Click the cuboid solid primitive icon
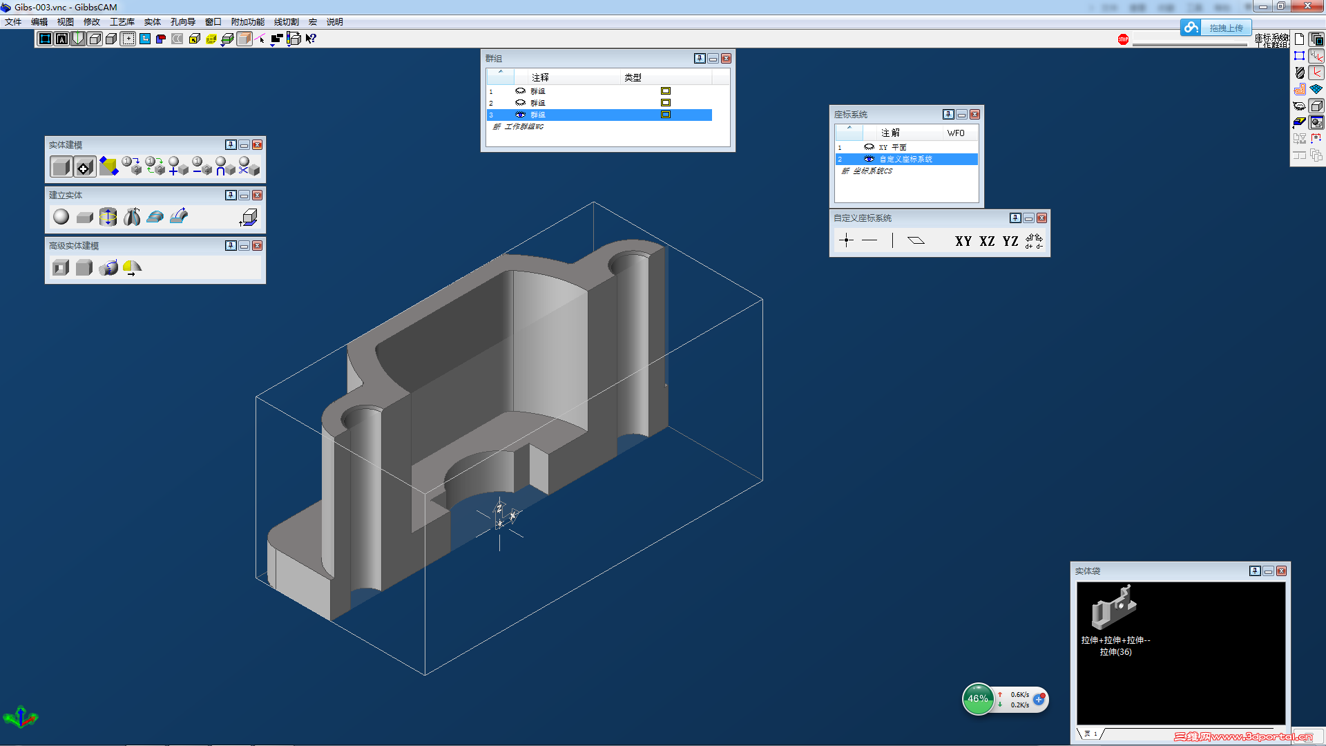1326x746 pixels. [84, 218]
